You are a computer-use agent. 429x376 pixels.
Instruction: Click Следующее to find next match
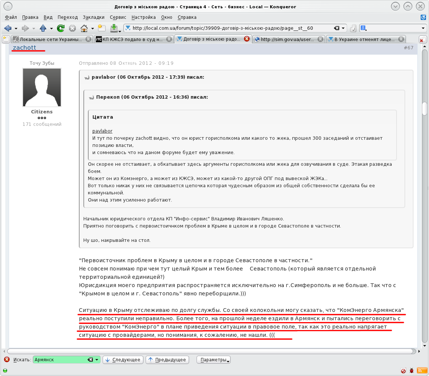tap(123, 359)
